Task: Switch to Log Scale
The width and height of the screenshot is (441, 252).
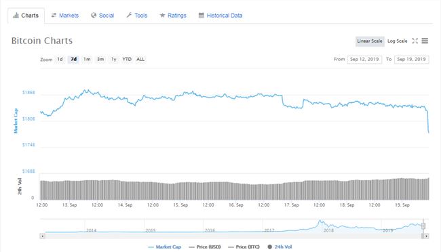Action: (397, 41)
